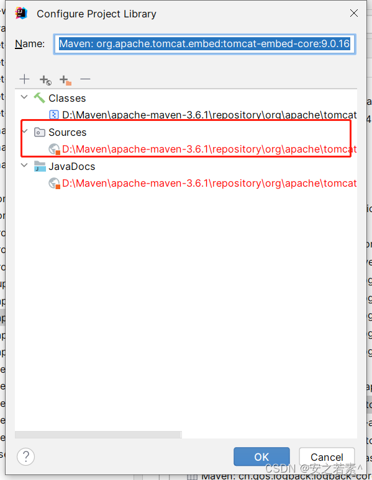Close the Configure Project Library dialog
Image resolution: width=372 pixels, height=480 pixels.
354,13
